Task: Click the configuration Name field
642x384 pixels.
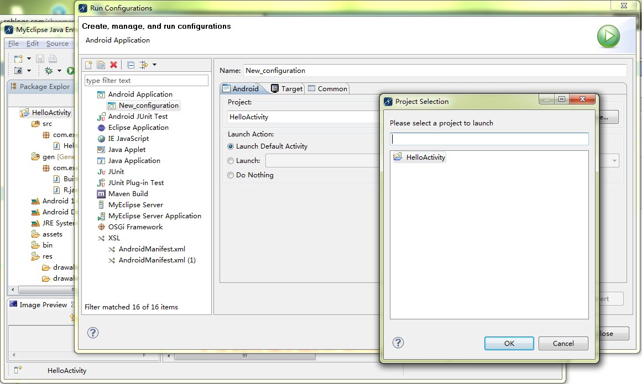Action: pos(435,70)
